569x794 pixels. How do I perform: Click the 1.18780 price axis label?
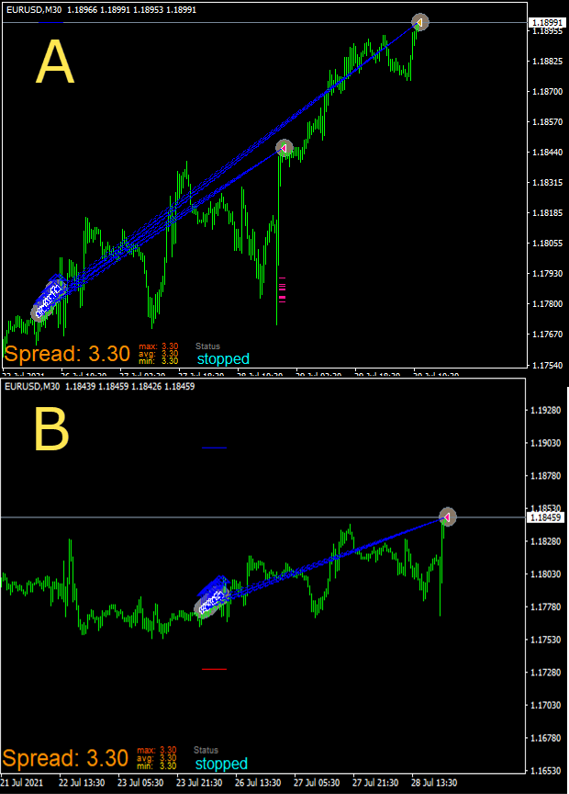[x=546, y=476]
